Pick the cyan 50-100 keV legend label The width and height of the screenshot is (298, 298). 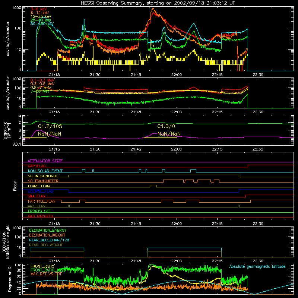[42, 24]
